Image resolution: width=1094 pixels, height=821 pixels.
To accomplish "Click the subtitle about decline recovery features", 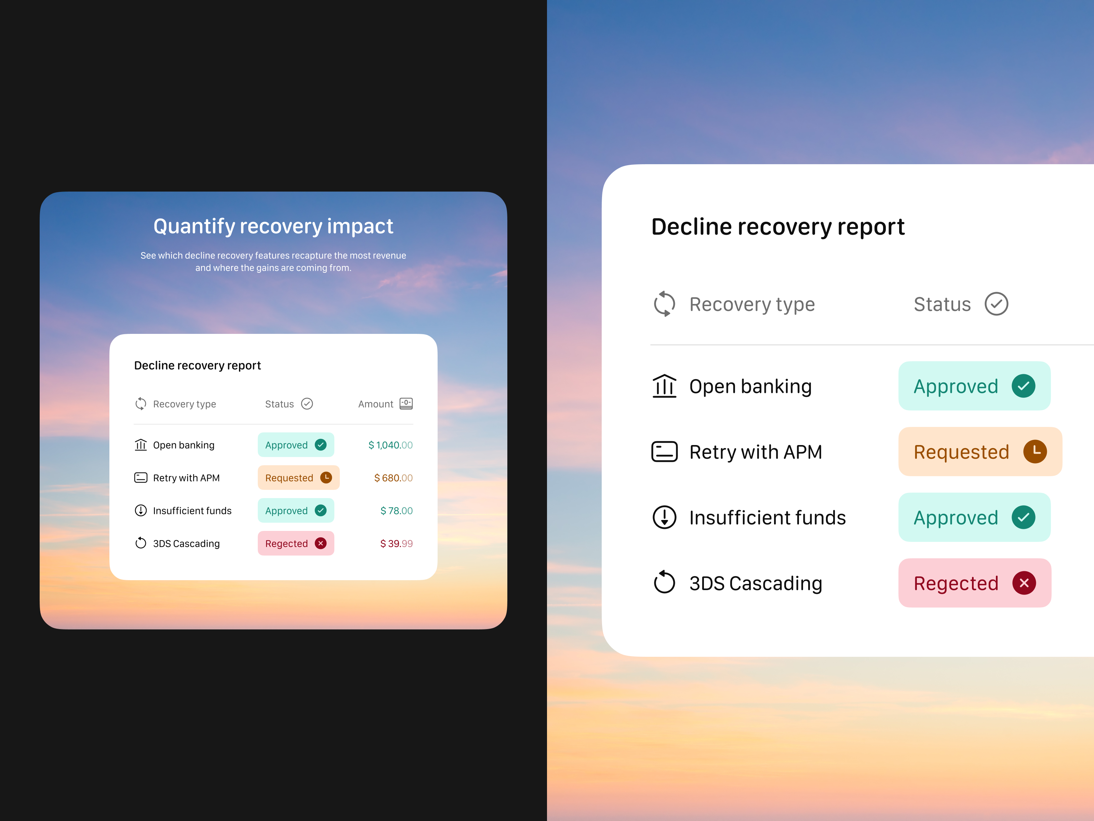I will [273, 261].
